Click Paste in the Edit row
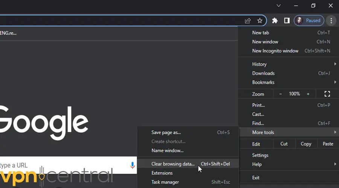The image size is (339, 188). click(x=328, y=144)
